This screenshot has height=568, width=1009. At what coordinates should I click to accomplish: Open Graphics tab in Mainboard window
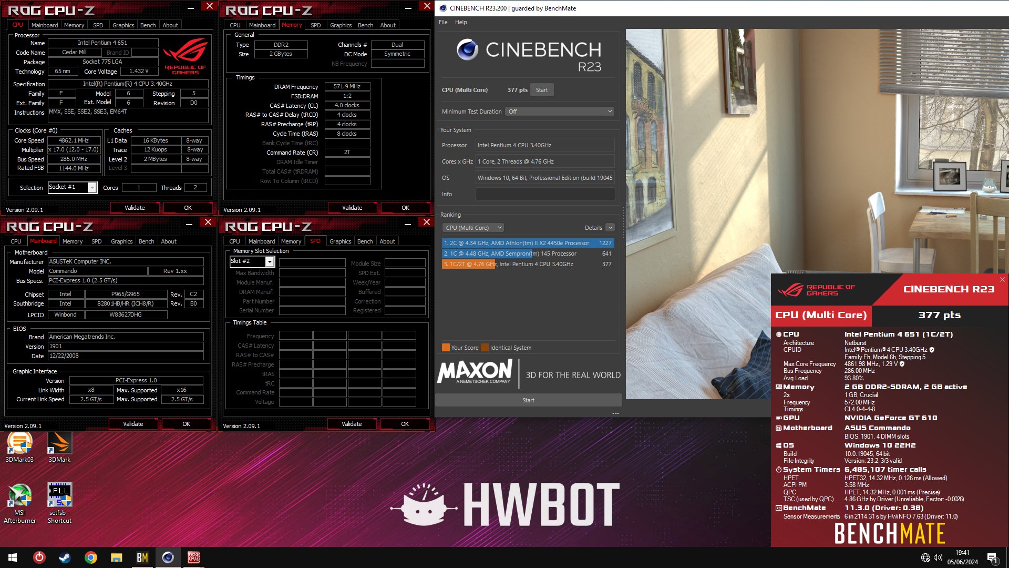[121, 241]
